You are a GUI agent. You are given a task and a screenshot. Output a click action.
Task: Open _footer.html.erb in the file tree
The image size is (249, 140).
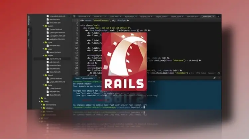56,29
